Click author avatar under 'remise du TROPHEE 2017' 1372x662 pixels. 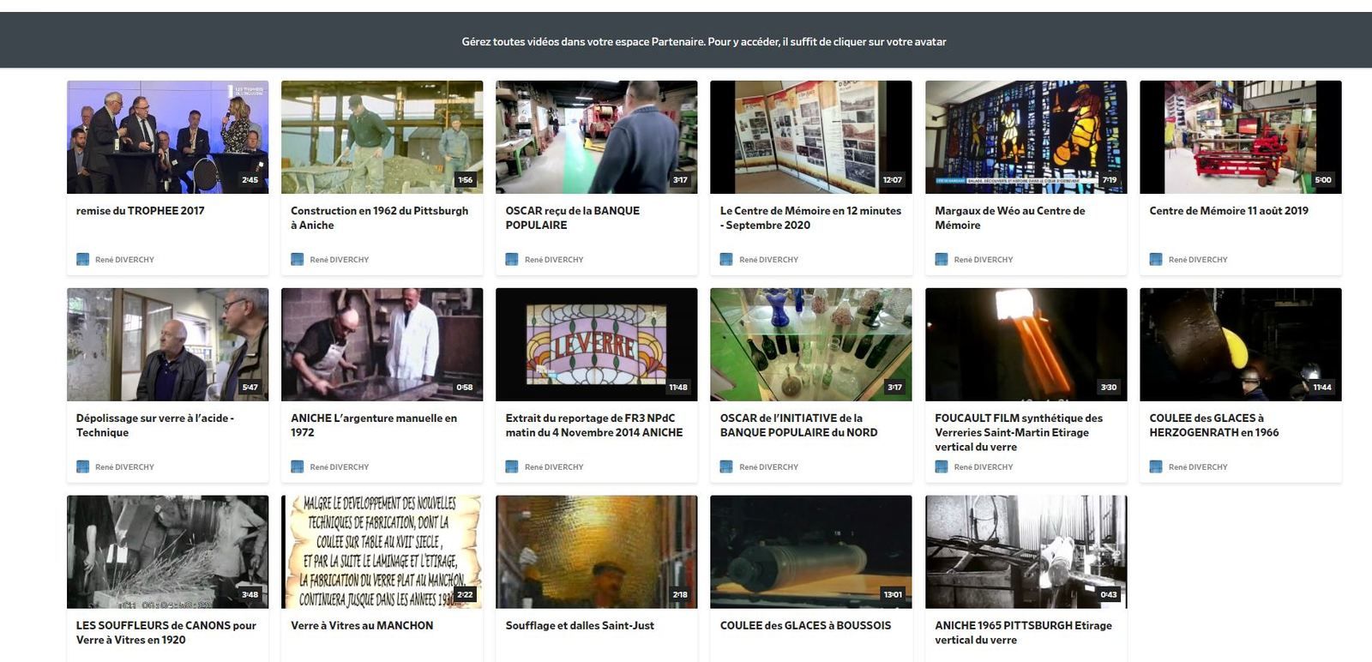pos(82,259)
